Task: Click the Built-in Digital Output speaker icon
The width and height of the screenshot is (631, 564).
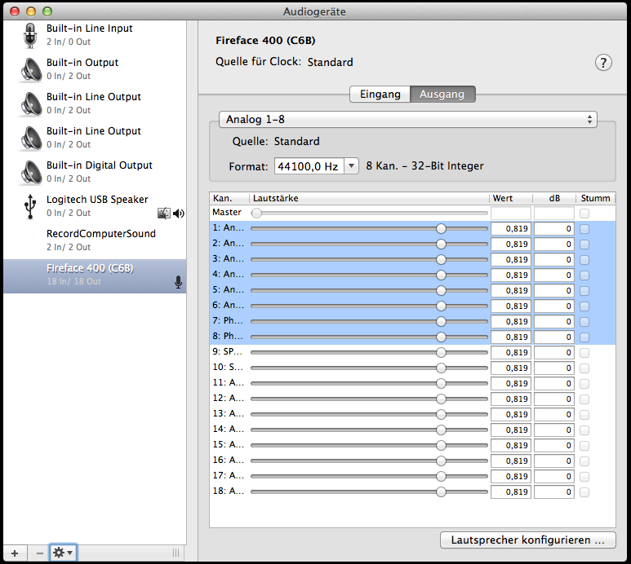Action: coord(30,172)
